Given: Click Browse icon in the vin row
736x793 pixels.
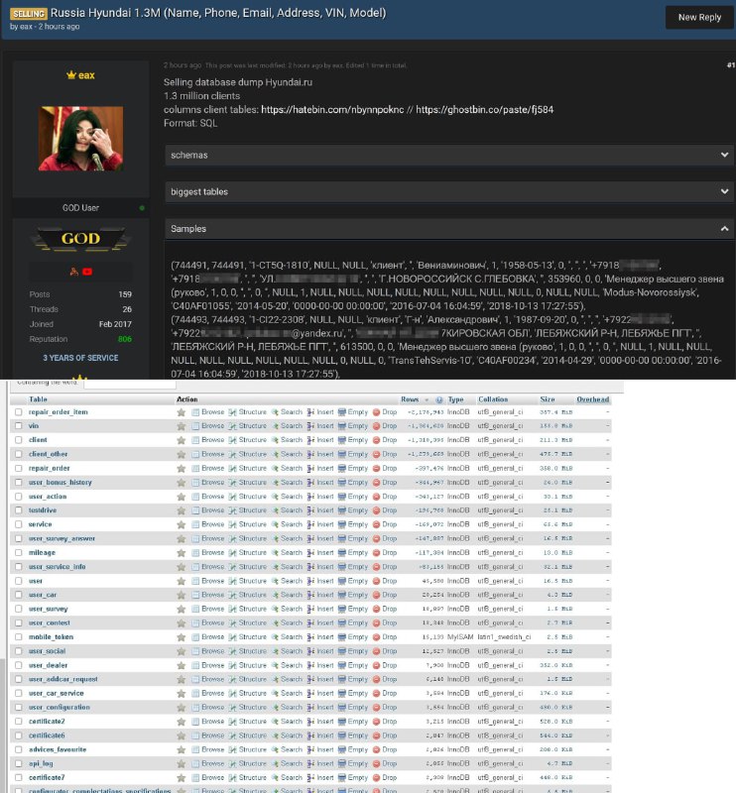Looking at the screenshot, I should coord(196,425).
